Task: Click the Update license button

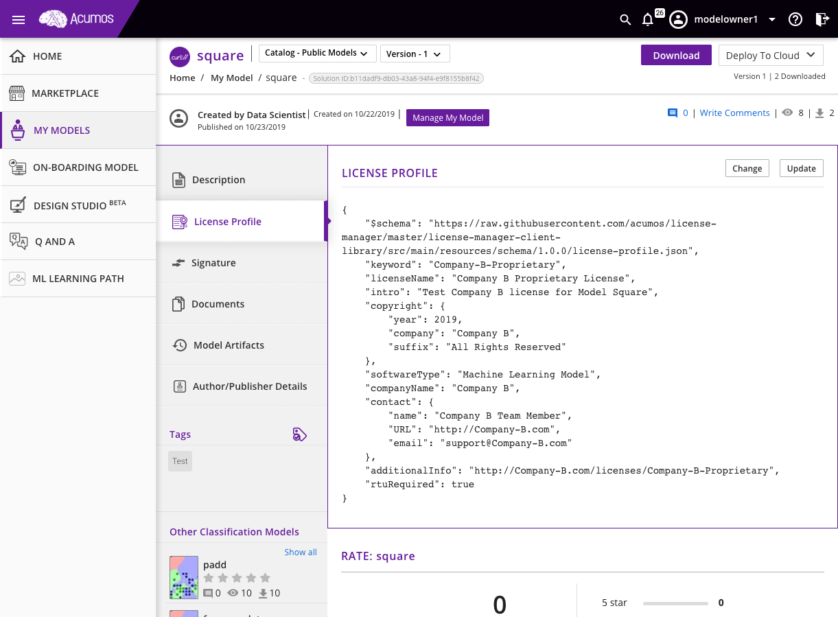Action: [x=801, y=168]
